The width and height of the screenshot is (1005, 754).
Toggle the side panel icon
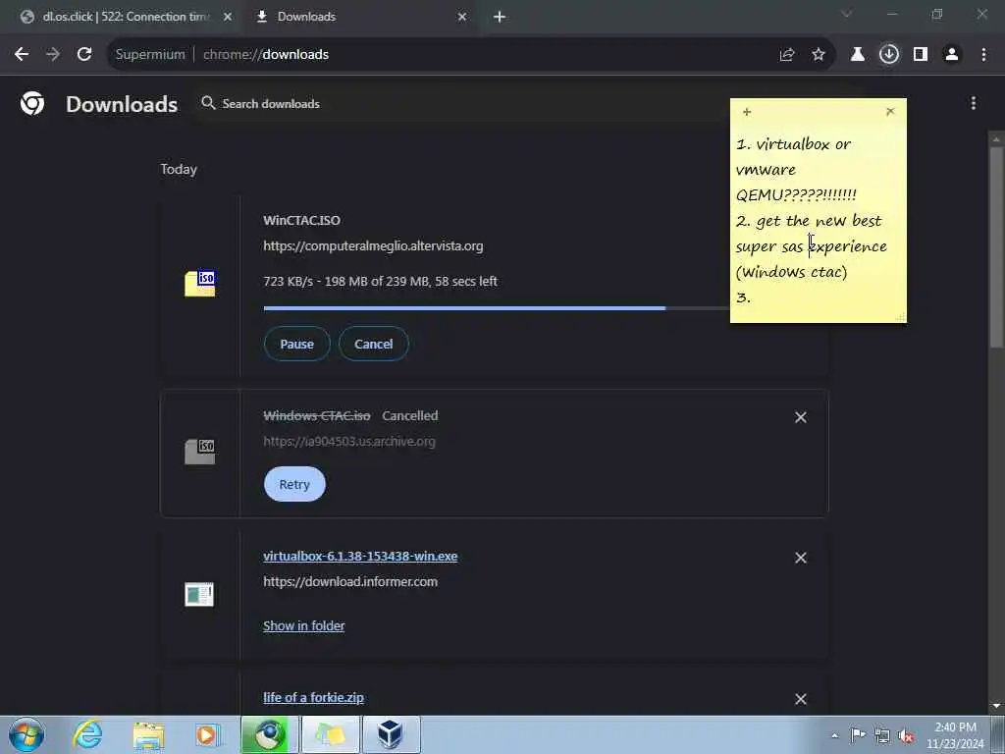[921, 55]
